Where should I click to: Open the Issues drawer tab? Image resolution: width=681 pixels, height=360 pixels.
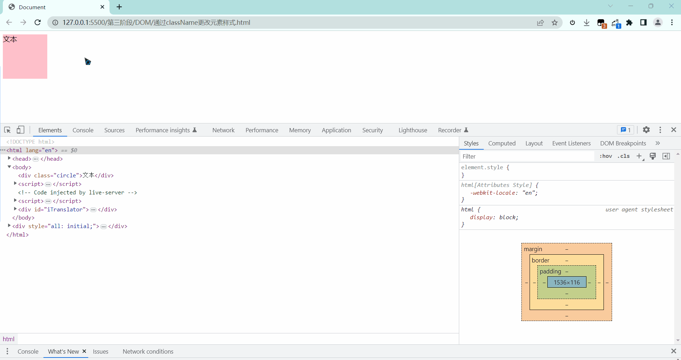[x=101, y=351]
